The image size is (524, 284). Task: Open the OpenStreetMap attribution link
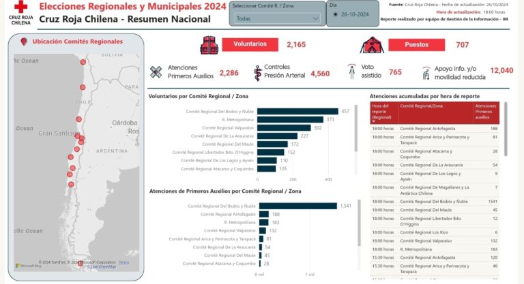pos(103,267)
